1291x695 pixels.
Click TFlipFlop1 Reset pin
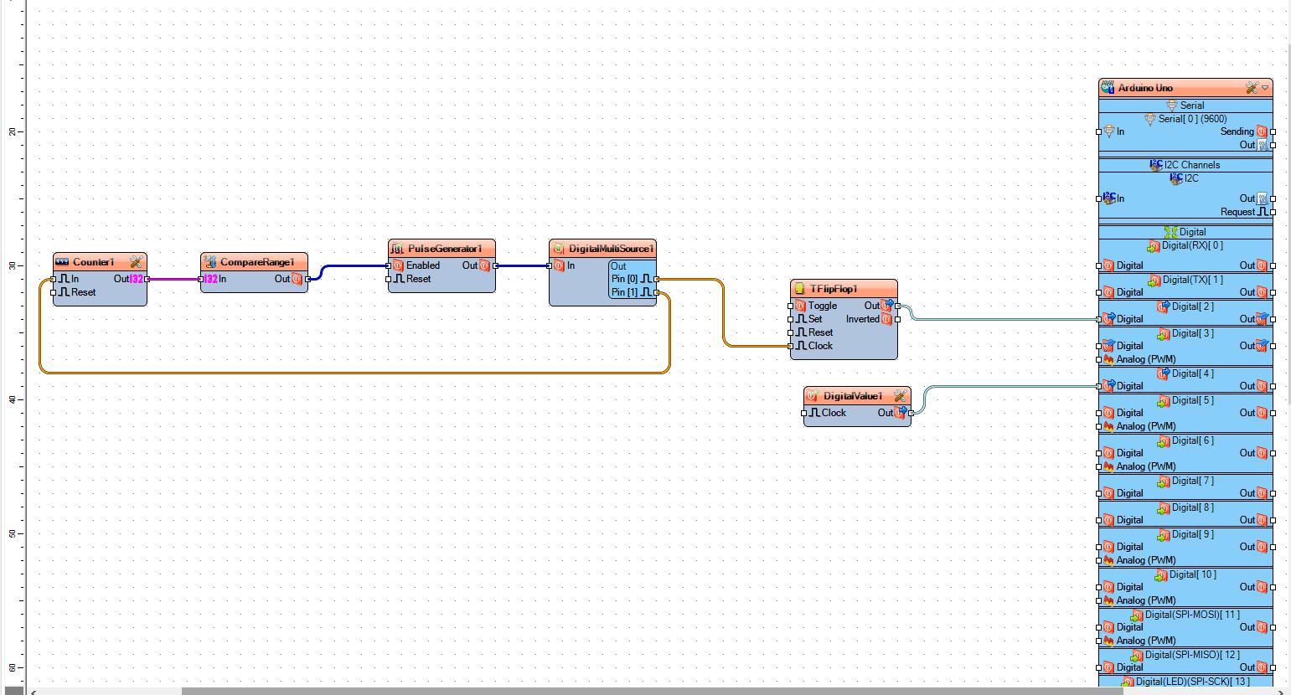tap(791, 332)
